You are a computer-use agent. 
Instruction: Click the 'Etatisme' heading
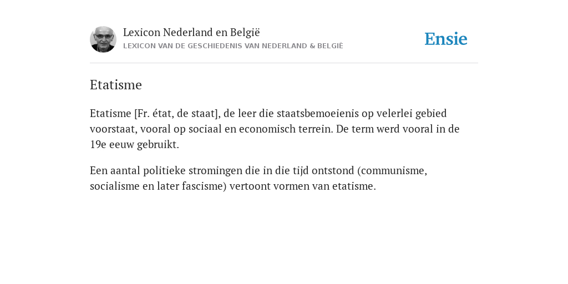pyautogui.click(x=116, y=85)
